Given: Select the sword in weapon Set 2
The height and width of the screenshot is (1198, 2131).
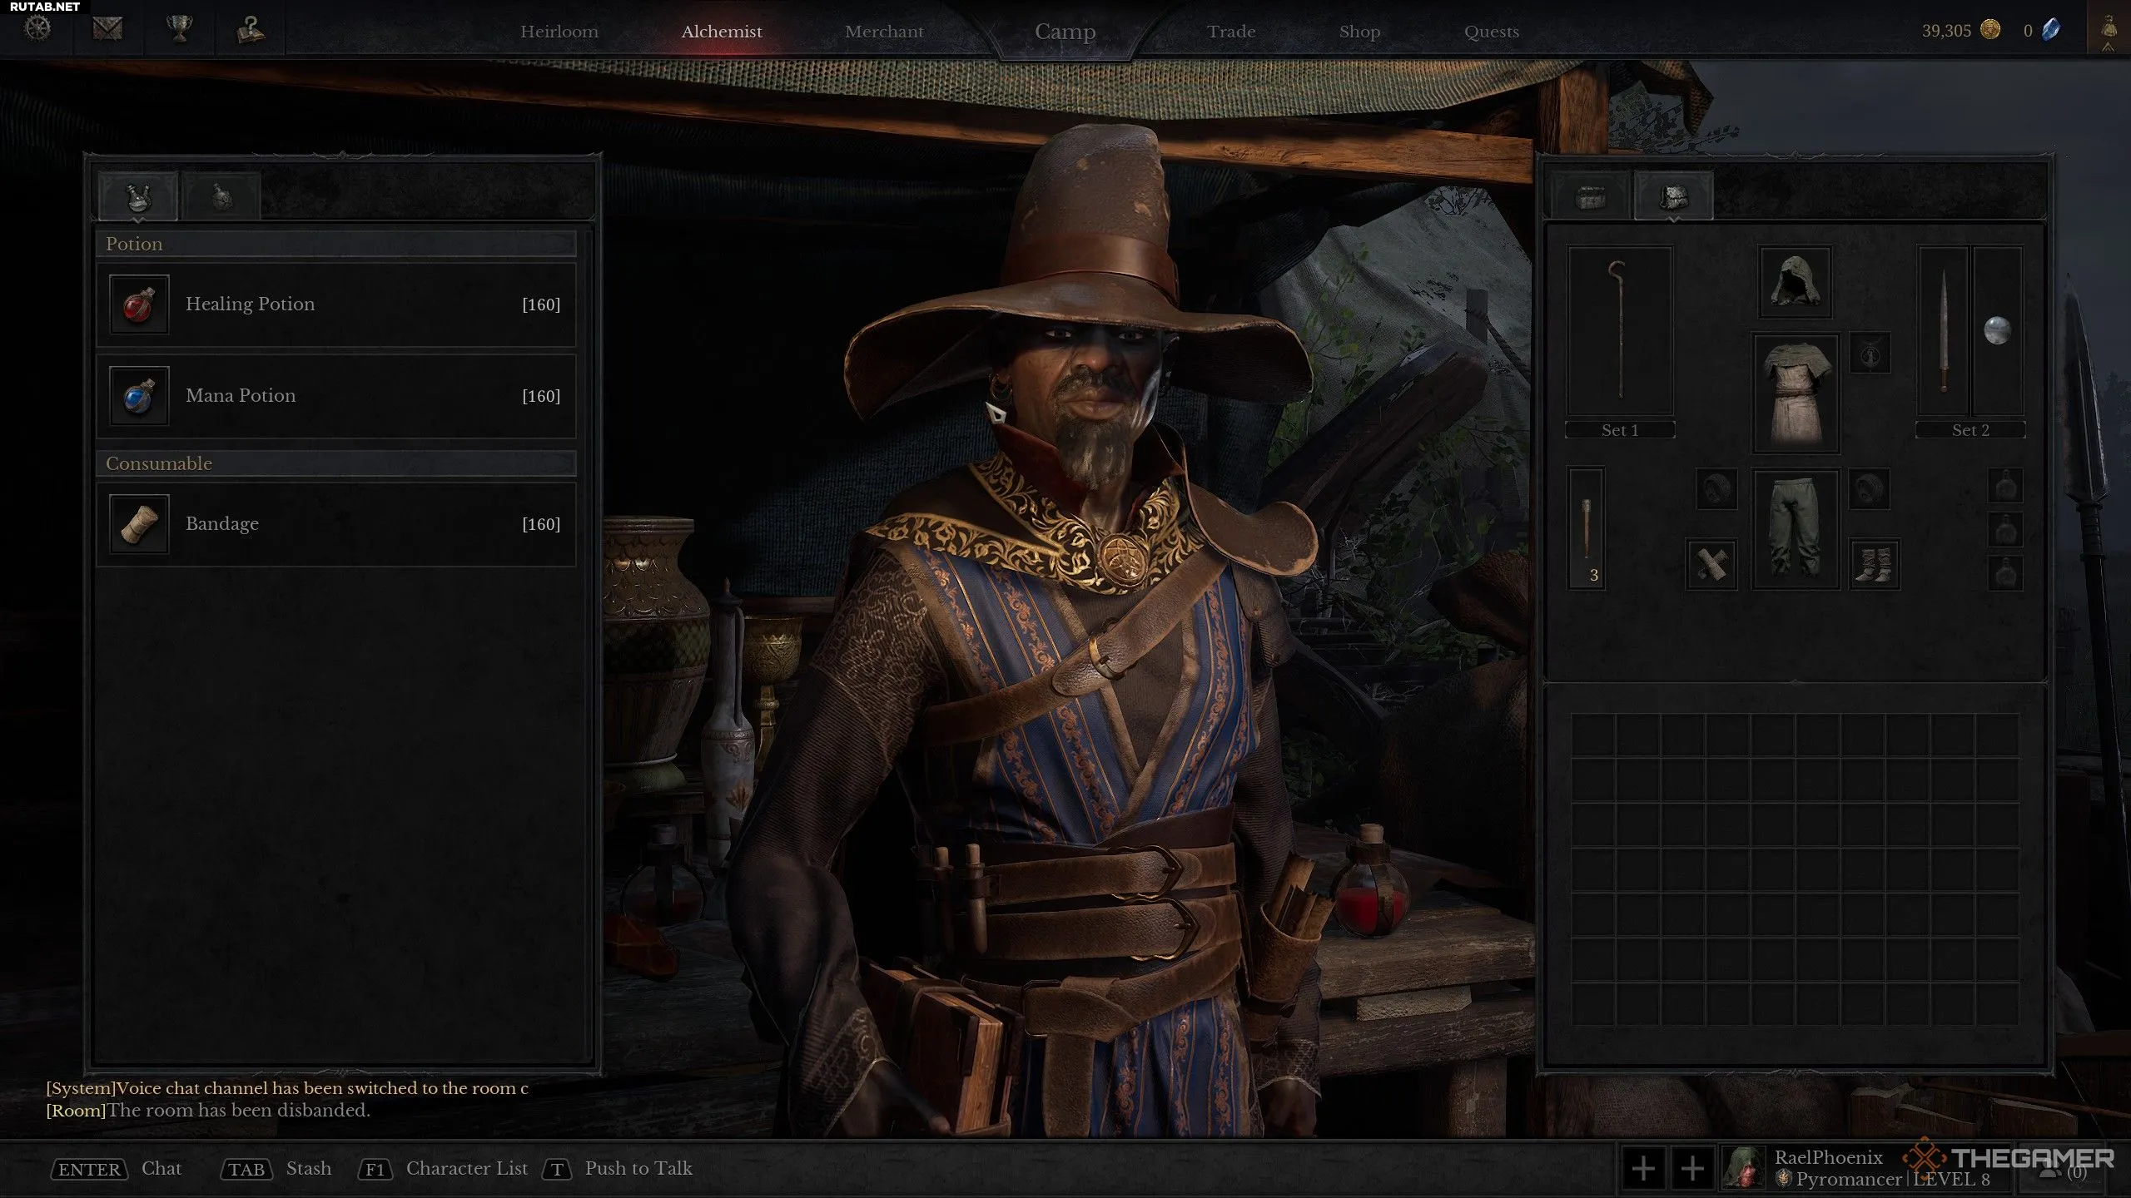Looking at the screenshot, I should (x=1944, y=331).
